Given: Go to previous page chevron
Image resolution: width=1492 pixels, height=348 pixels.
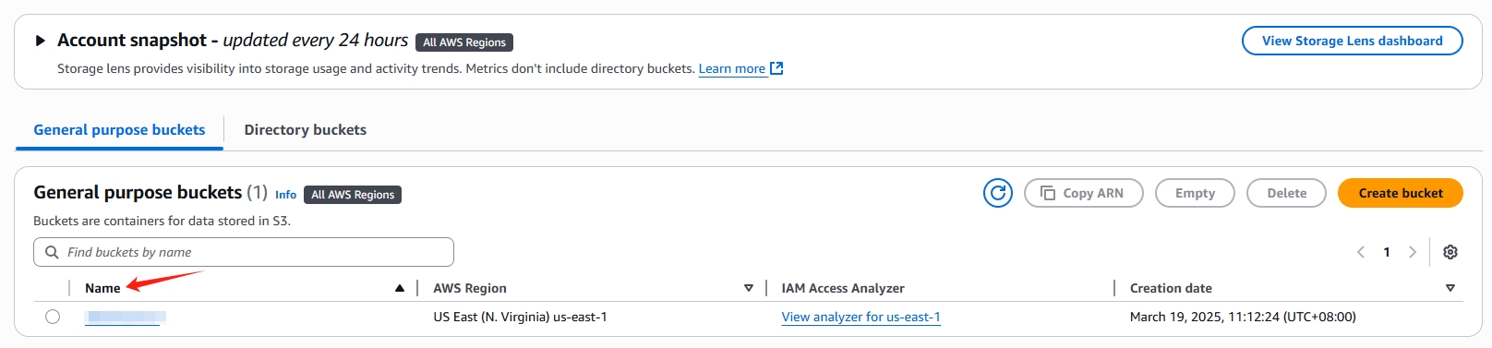Looking at the screenshot, I should [1360, 252].
